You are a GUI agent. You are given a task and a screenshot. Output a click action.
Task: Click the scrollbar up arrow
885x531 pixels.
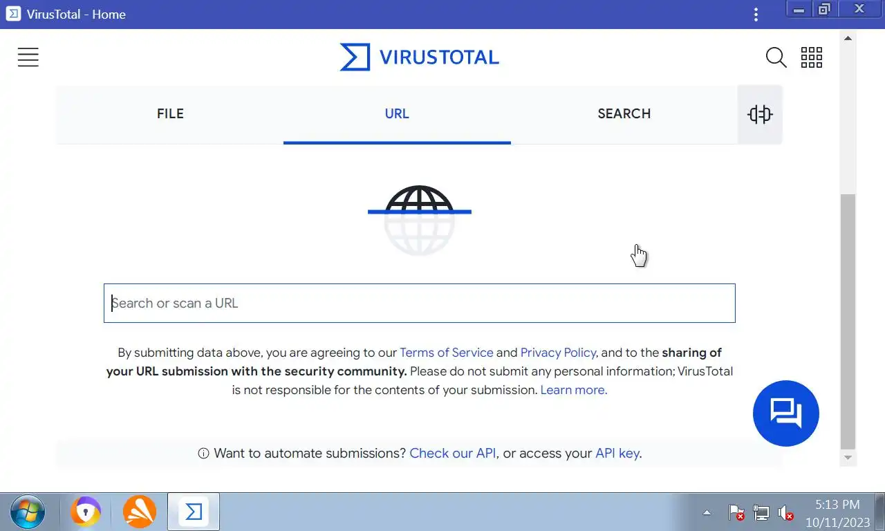click(848, 38)
